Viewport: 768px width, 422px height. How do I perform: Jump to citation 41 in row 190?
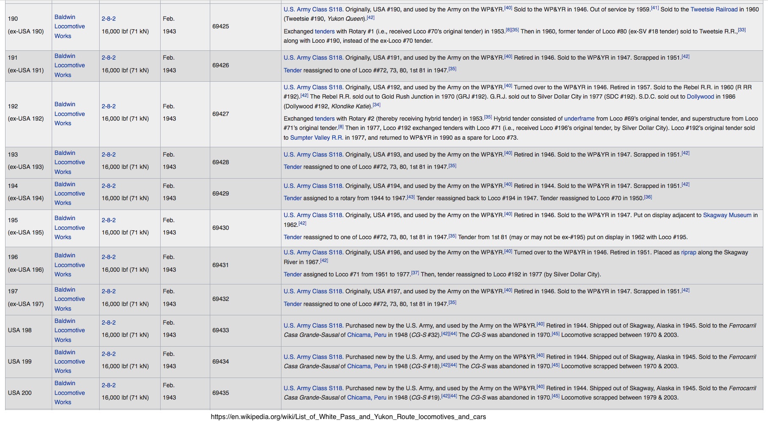tap(655, 8)
